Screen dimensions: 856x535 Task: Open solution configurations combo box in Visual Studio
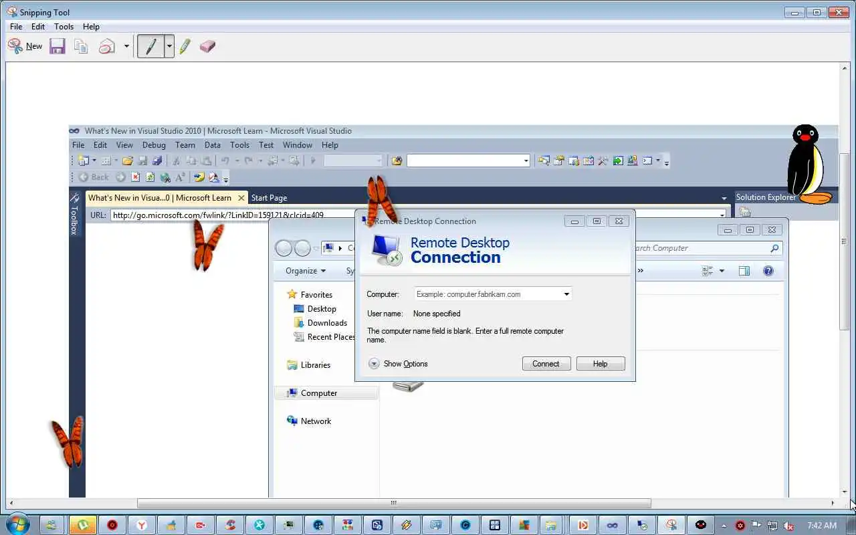pos(353,160)
